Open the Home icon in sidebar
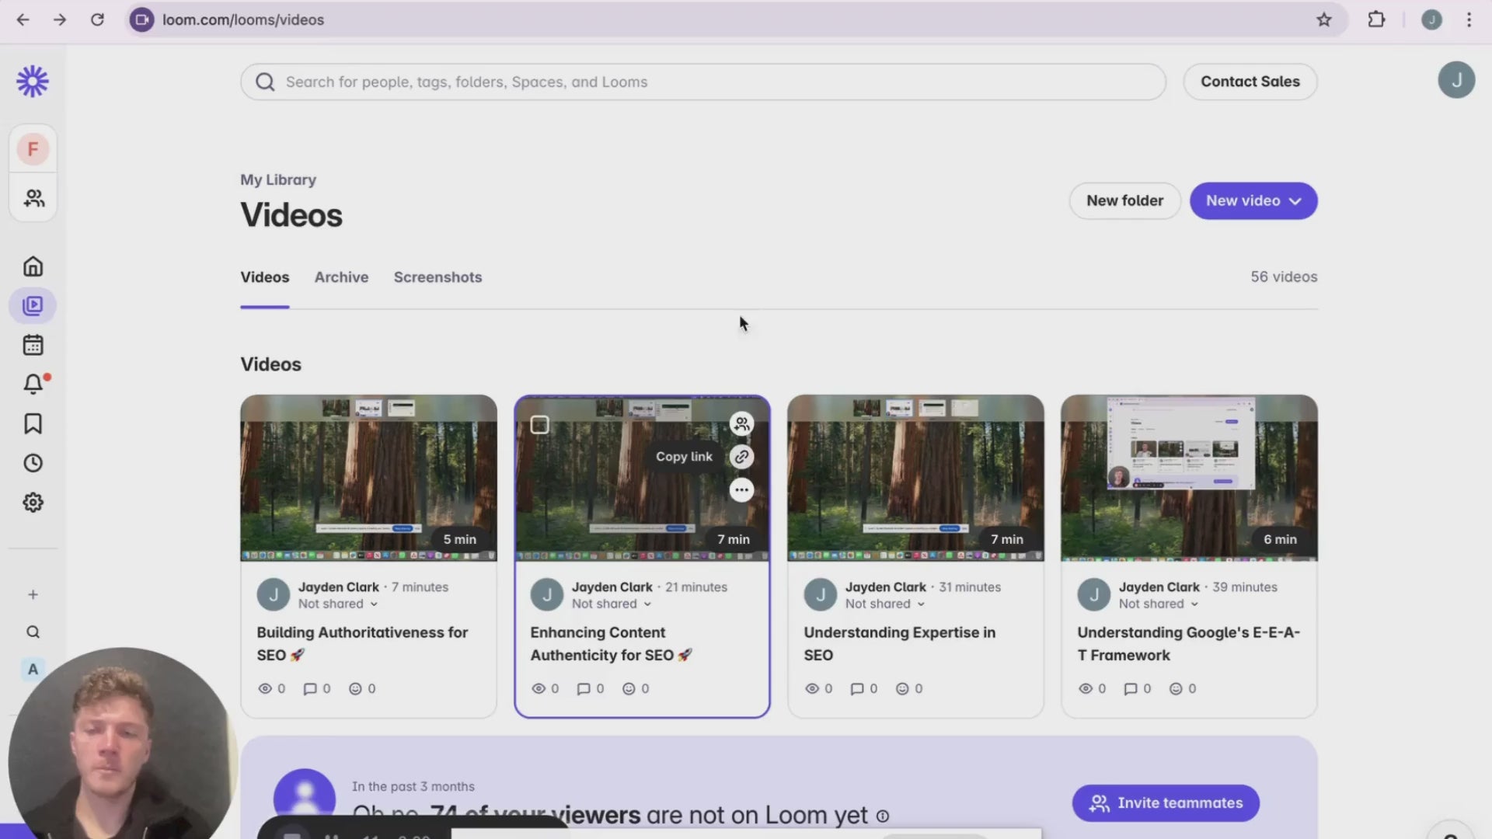Viewport: 1492px width, 839px height. [x=33, y=266]
